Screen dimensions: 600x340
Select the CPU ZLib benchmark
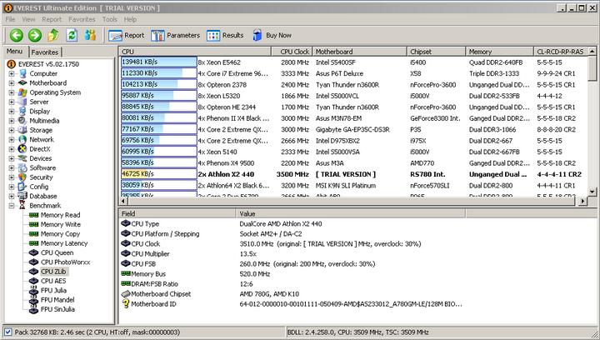click(x=53, y=272)
